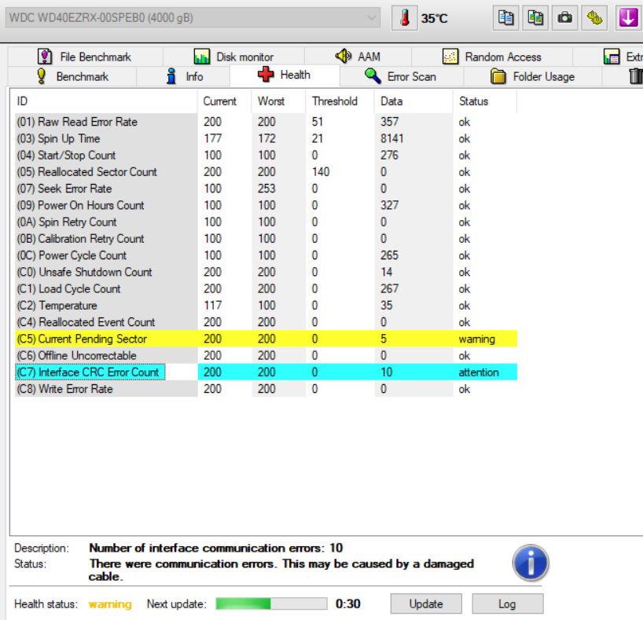Viewport: 643px width, 620px height.
Task: Click the Status column header
Action: (485, 101)
